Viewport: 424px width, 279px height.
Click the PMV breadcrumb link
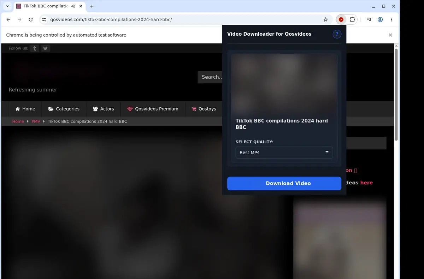[36, 121]
